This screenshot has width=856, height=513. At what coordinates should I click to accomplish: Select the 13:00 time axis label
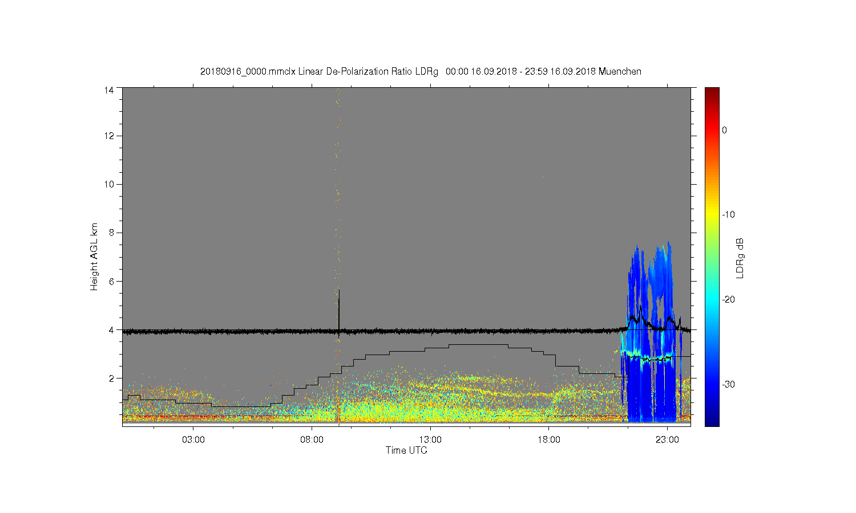pos(430,440)
